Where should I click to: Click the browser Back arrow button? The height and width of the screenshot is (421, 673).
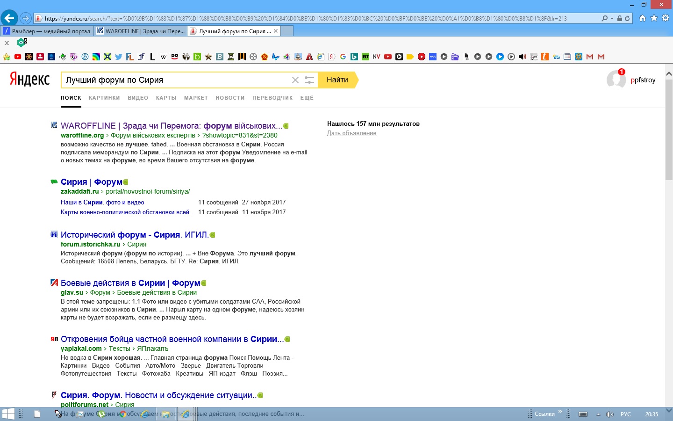pyautogui.click(x=9, y=18)
